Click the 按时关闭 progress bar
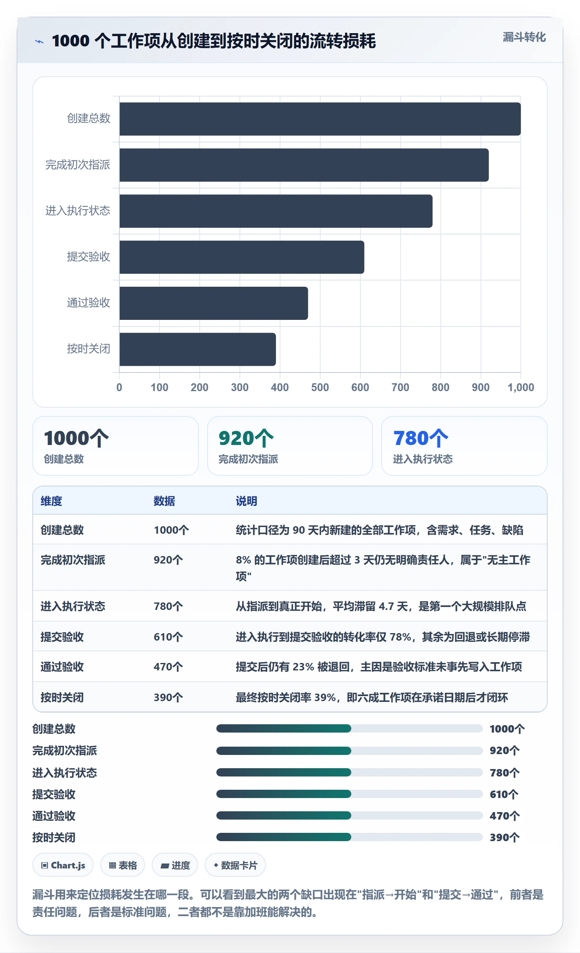 click(x=349, y=837)
